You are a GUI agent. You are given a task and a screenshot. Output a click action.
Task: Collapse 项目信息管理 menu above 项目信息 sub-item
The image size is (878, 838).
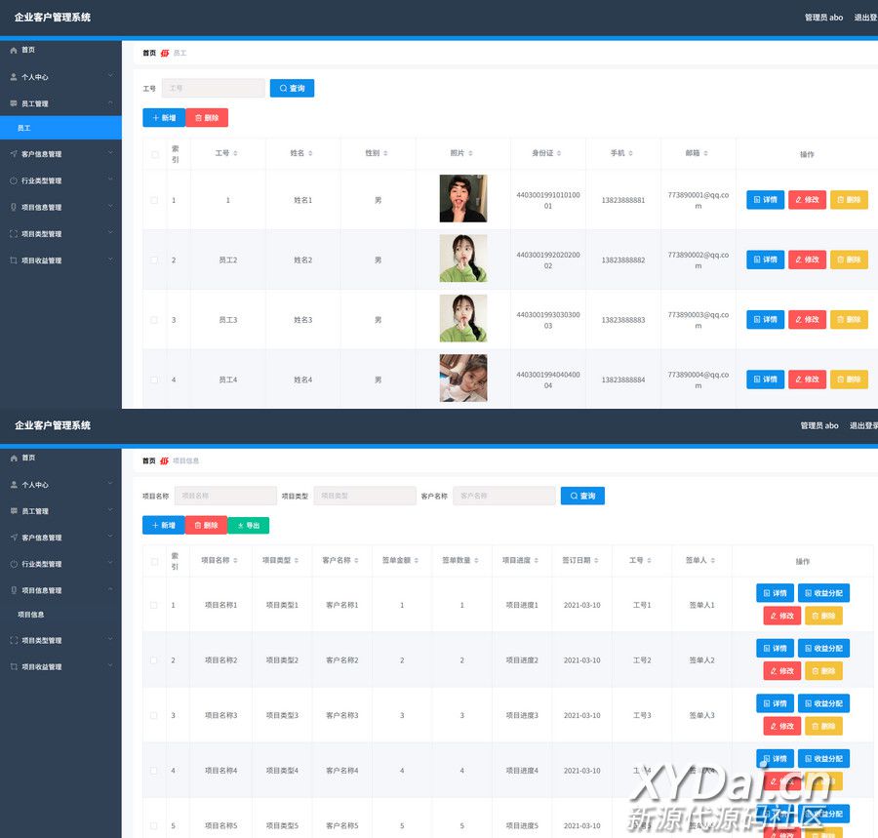click(60, 590)
